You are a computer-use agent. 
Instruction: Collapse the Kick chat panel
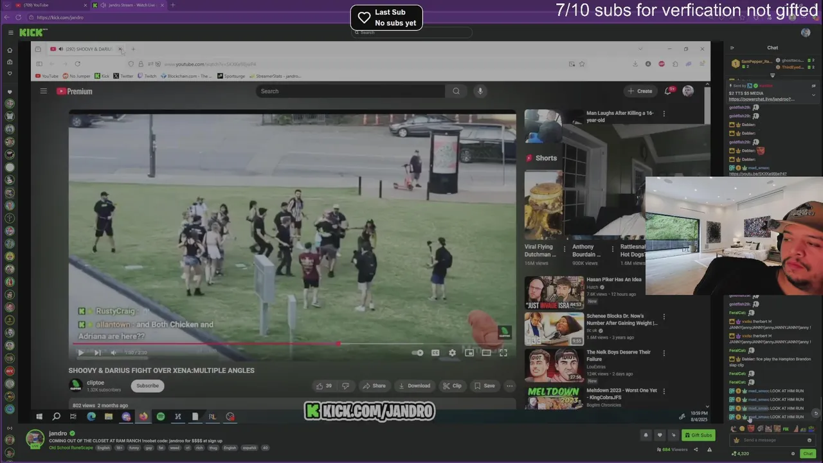pos(732,48)
